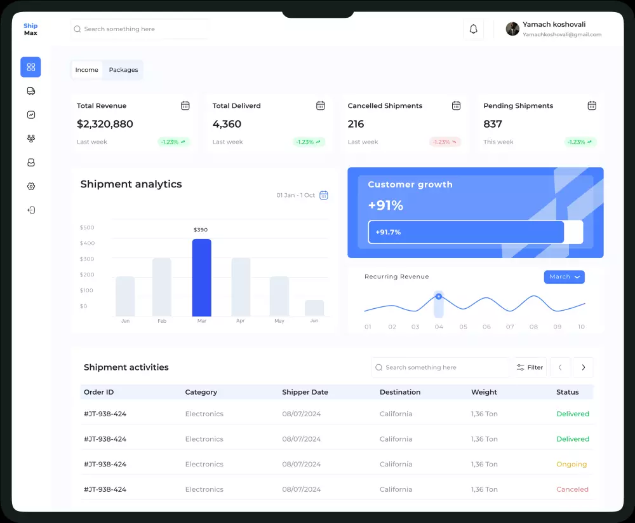Viewport: 635px width, 523px height.
Task: Click the Cancelled Shipments calendar icon
Action: (x=456, y=106)
